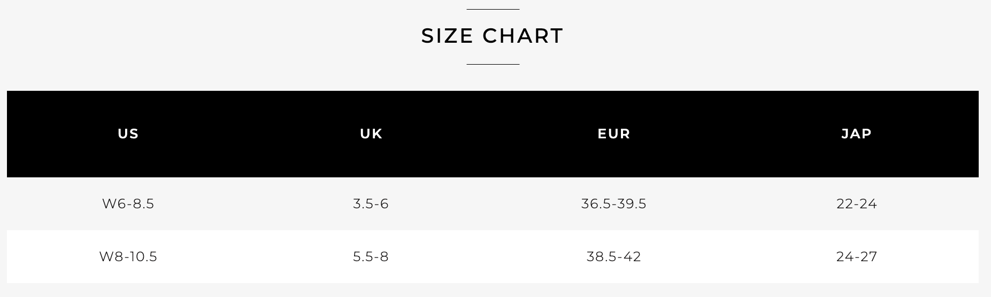Click black header bar between UK and EUR
Screen dimensions: 991x297
[x=490, y=134]
